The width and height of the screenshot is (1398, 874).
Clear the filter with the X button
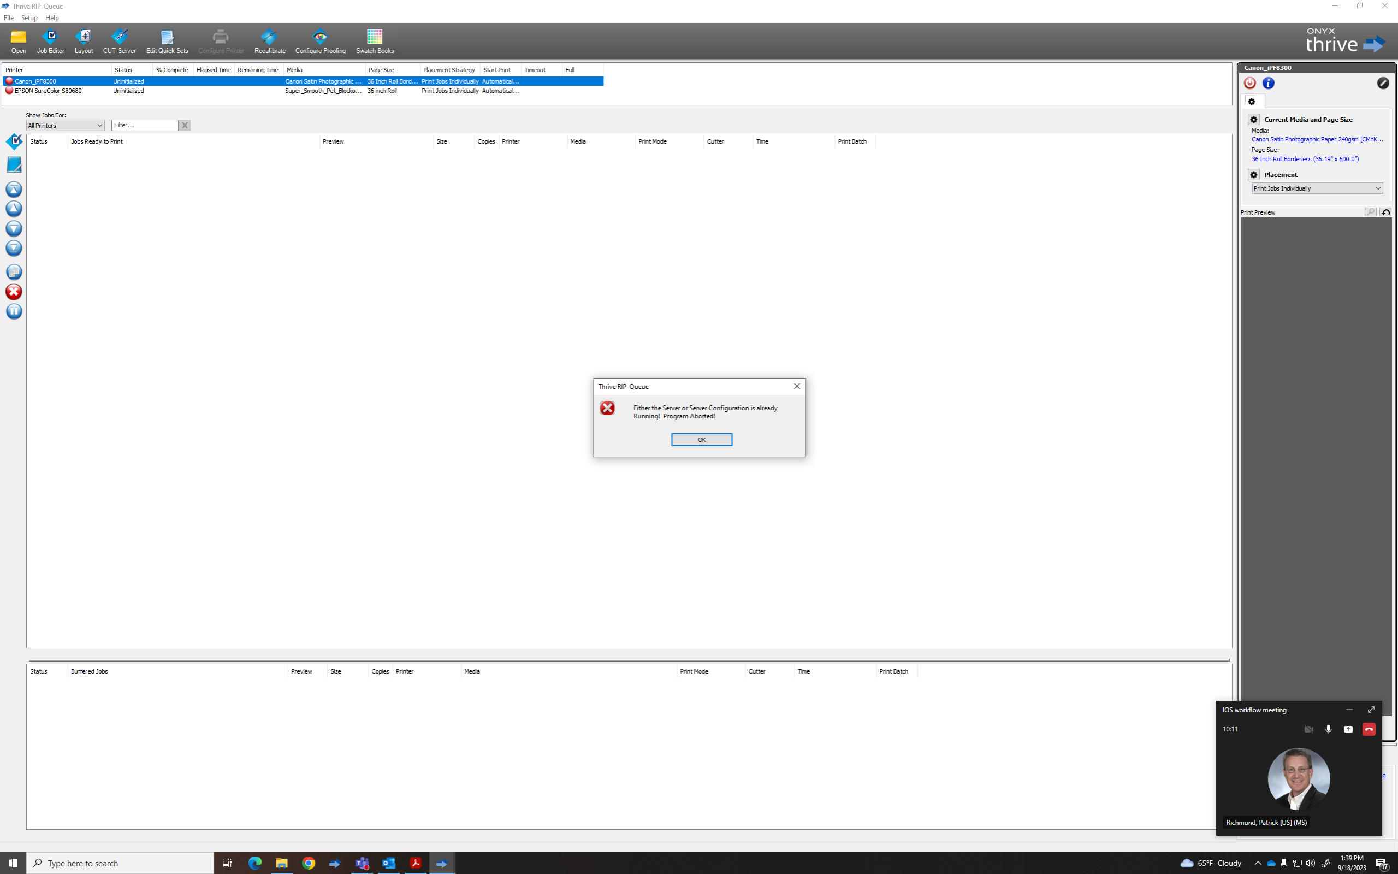click(185, 126)
